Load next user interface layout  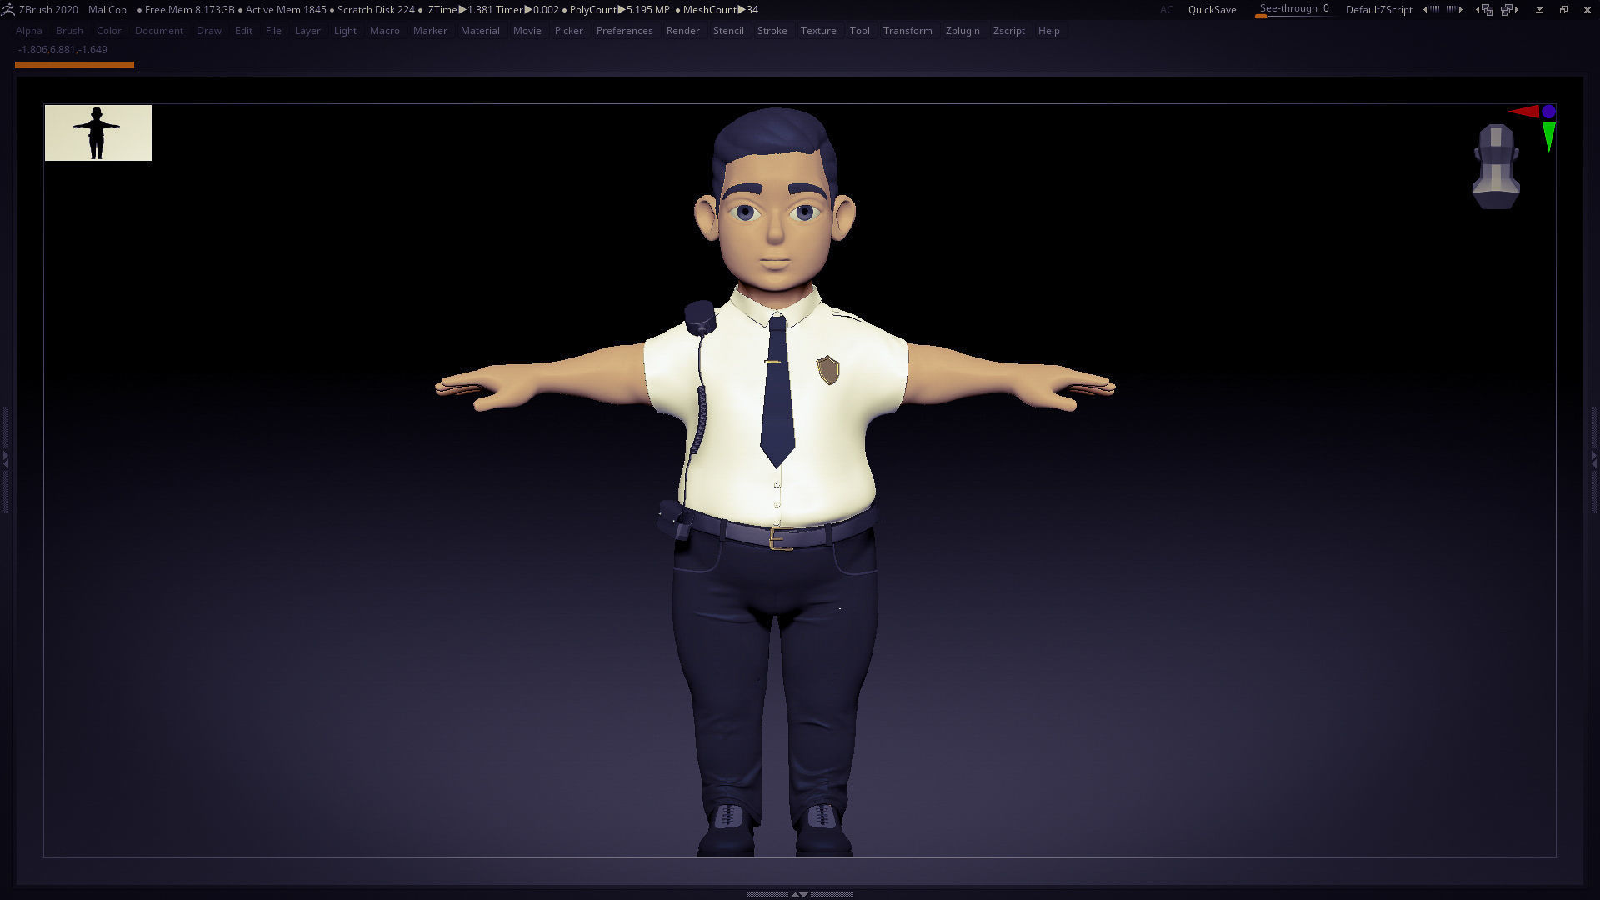click(x=1510, y=10)
